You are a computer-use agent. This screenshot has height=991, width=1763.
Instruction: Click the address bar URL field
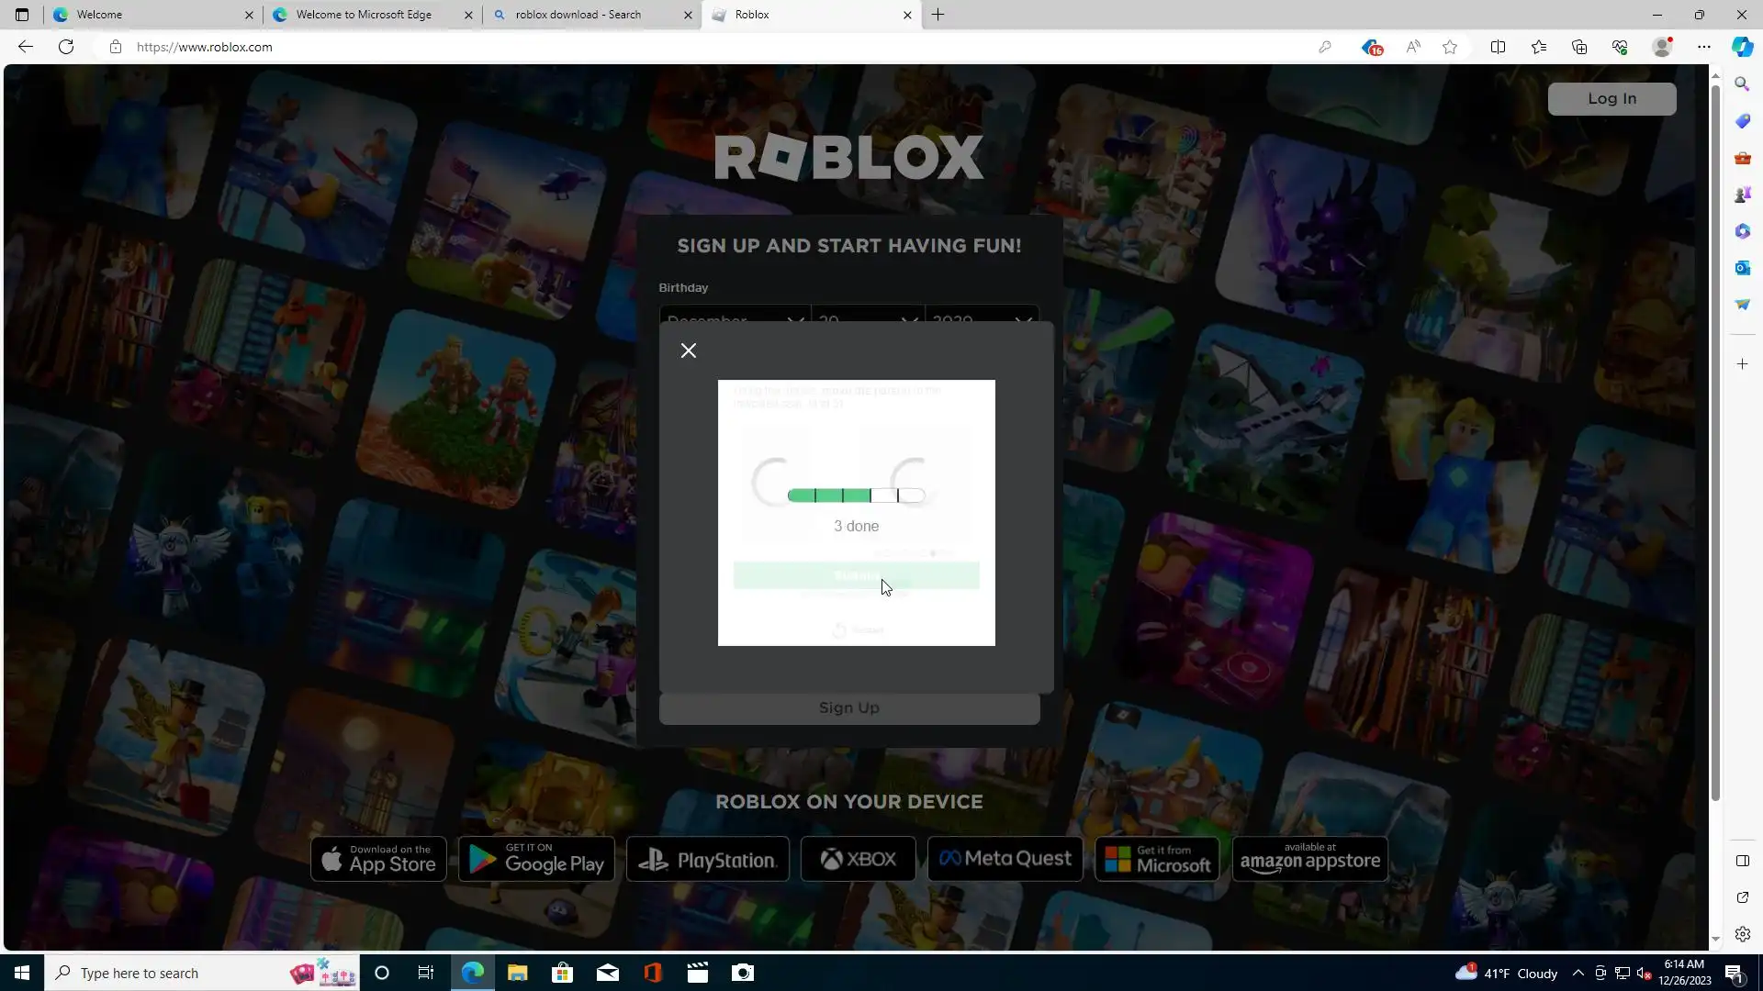click(643, 47)
